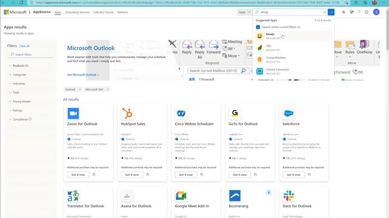
Task: Click Get it now for HubSpot Sales
Action: tap(132, 175)
